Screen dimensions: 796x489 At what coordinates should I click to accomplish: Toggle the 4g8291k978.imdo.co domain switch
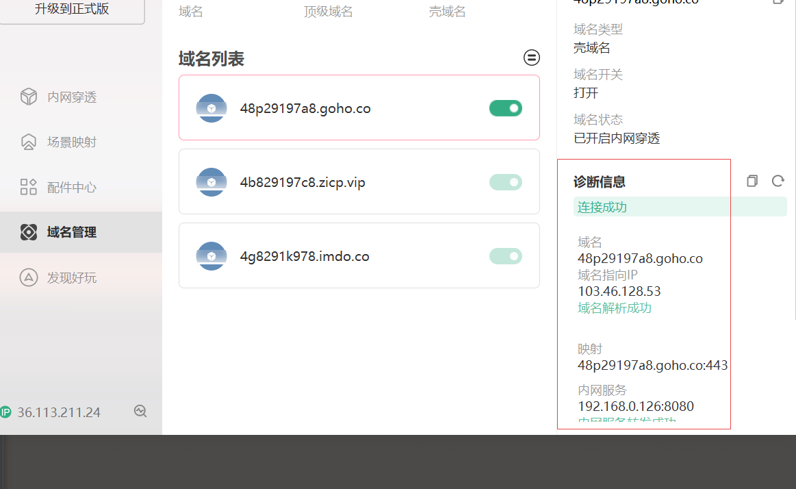pos(506,256)
